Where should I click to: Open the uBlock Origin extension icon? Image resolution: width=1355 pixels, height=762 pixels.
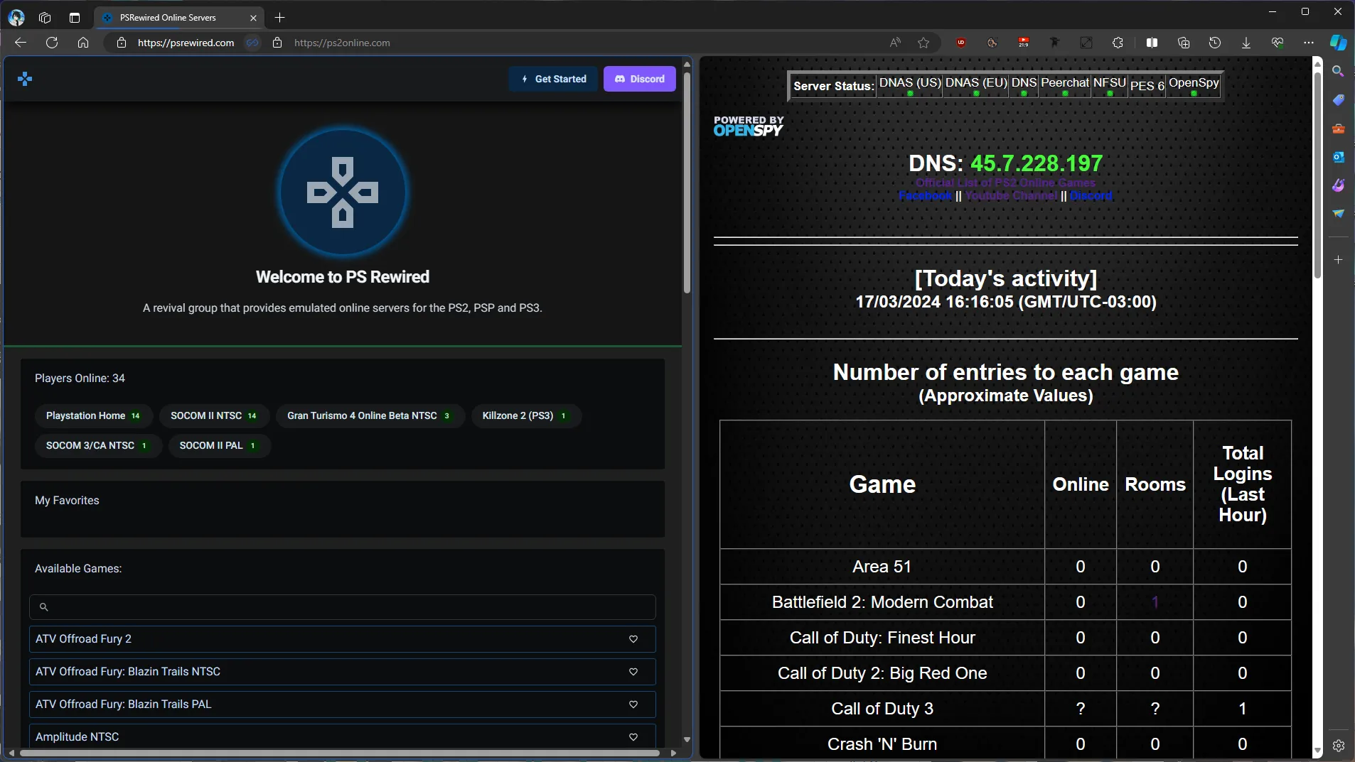tap(961, 43)
